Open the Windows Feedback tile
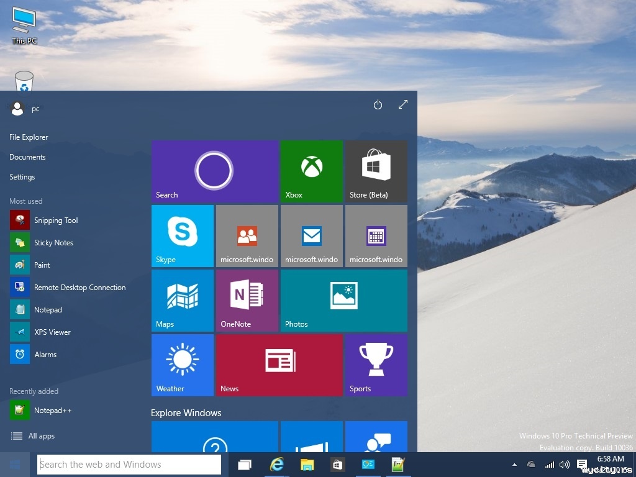The height and width of the screenshot is (477, 636). (376, 437)
